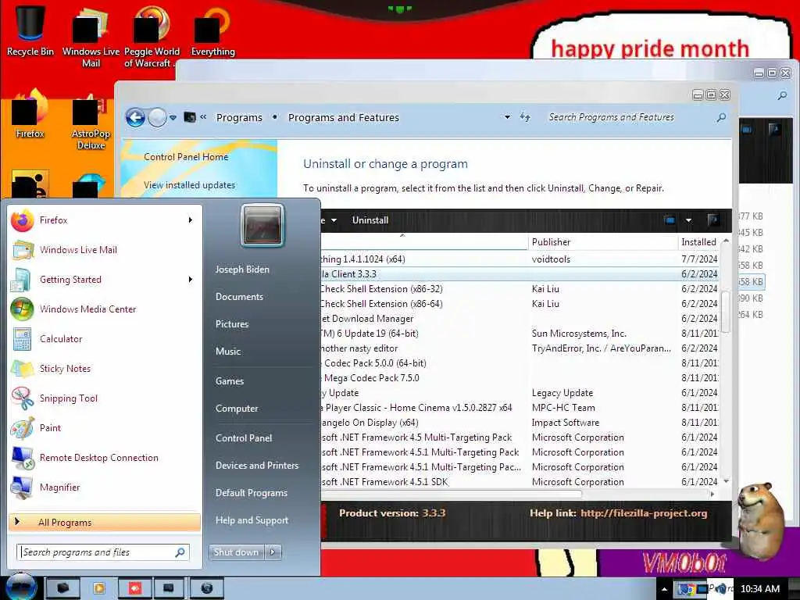Show hidden system tray icons
Screen dimensions: 800x600
point(664,589)
